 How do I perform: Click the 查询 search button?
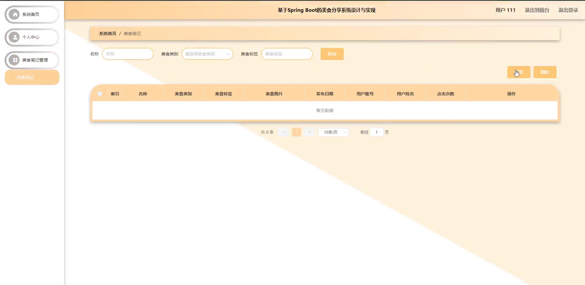coord(332,54)
